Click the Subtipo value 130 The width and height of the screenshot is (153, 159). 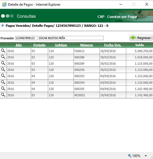pyautogui.click(x=51, y=95)
